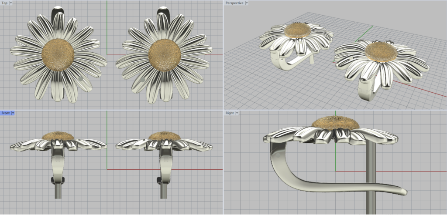Click the gold dome in Right viewport

pyautogui.click(x=335, y=123)
